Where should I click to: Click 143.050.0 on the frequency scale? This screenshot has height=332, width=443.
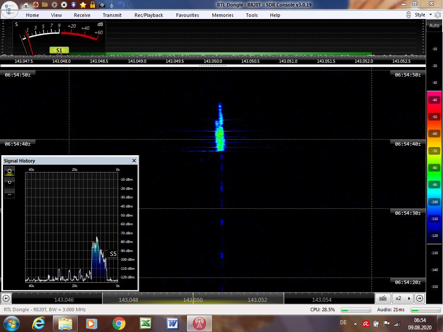pos(213,61)
